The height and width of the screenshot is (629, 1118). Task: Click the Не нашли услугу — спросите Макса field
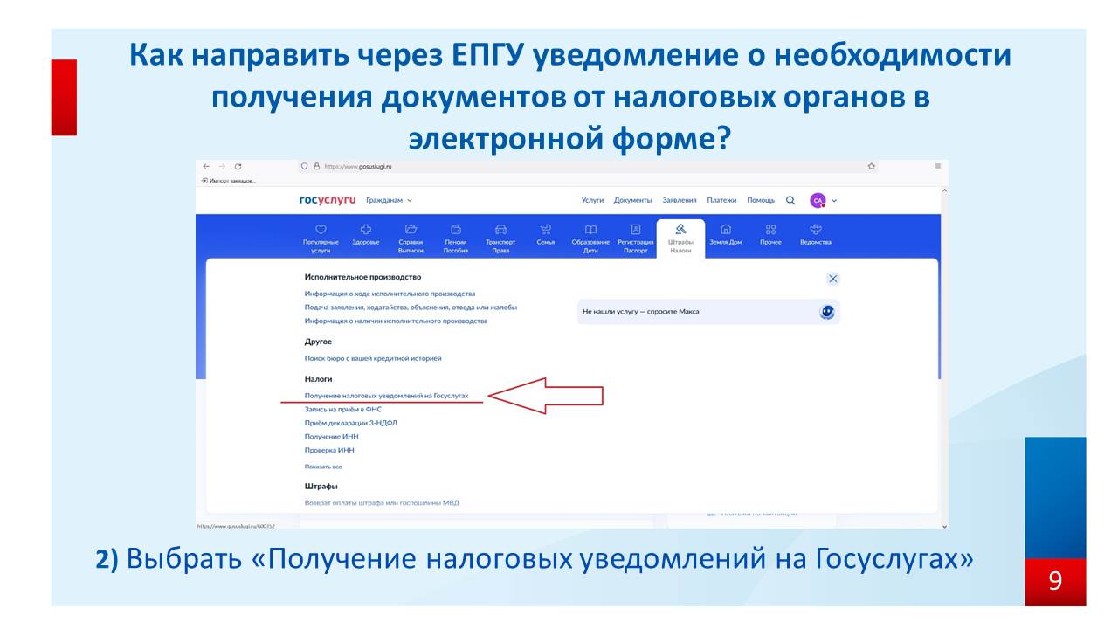click(x=708, y=312)
